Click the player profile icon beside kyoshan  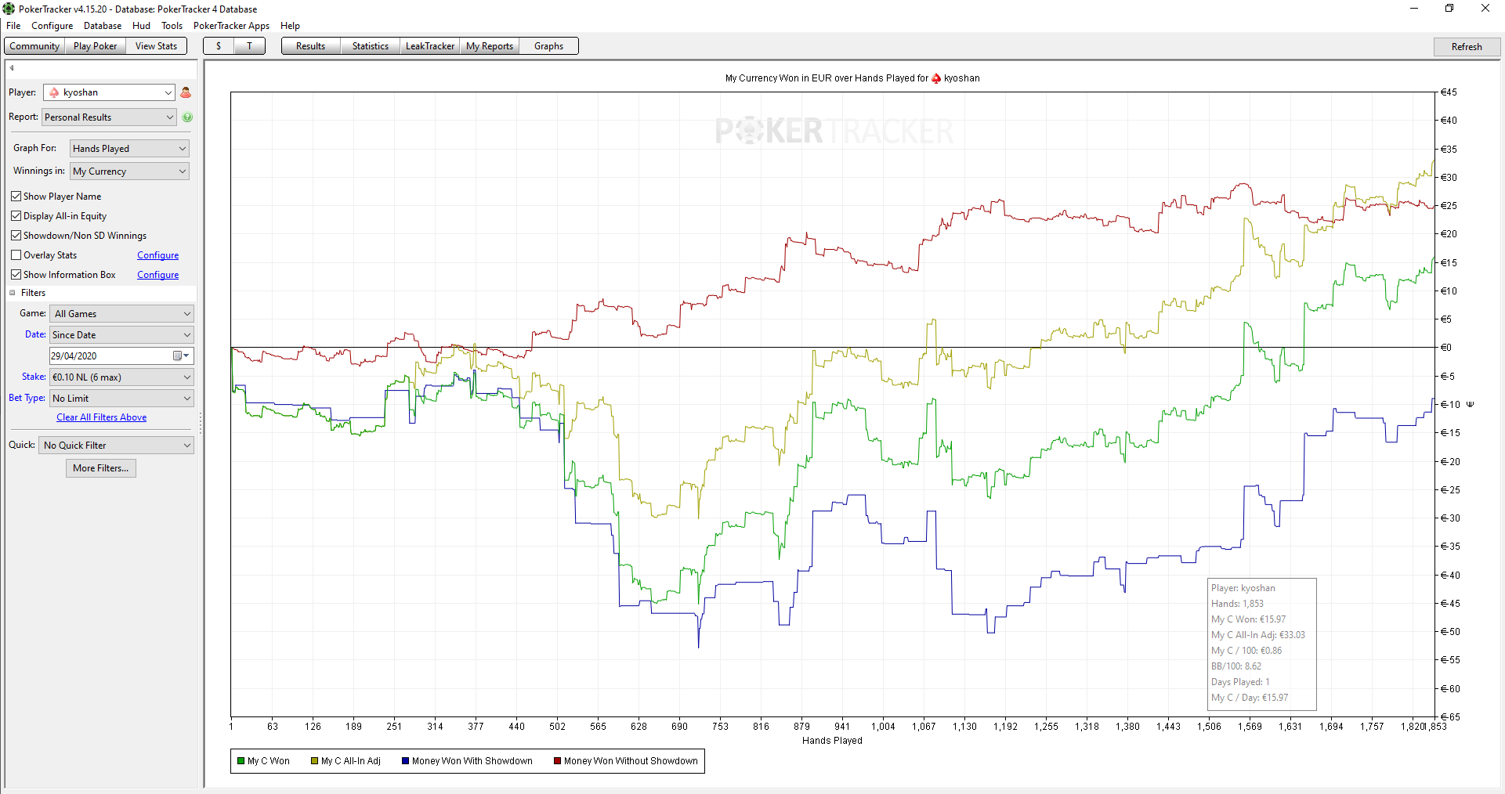click(x=186, y=92)
